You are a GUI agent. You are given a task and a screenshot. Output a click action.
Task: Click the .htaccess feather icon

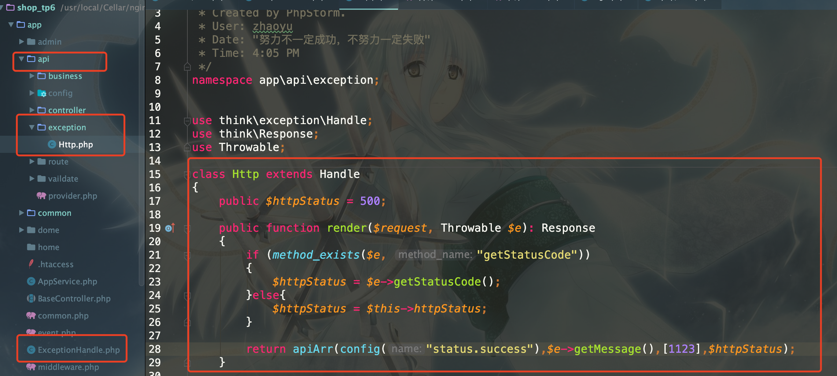point(31,264)
